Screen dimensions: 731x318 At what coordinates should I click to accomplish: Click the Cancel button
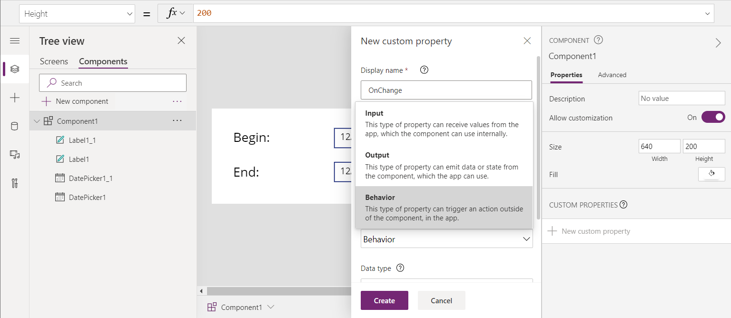[441, 300]
